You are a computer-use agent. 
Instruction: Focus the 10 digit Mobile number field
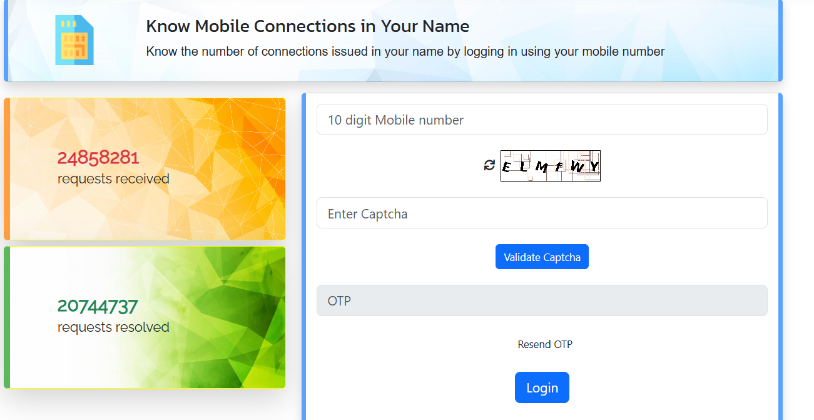pos(542,120)
